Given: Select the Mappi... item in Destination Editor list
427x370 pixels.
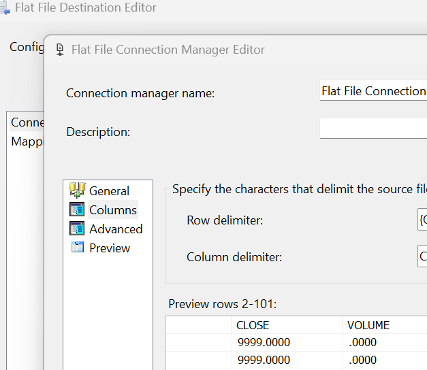Looking at the screenshot, I should [27, 141].
